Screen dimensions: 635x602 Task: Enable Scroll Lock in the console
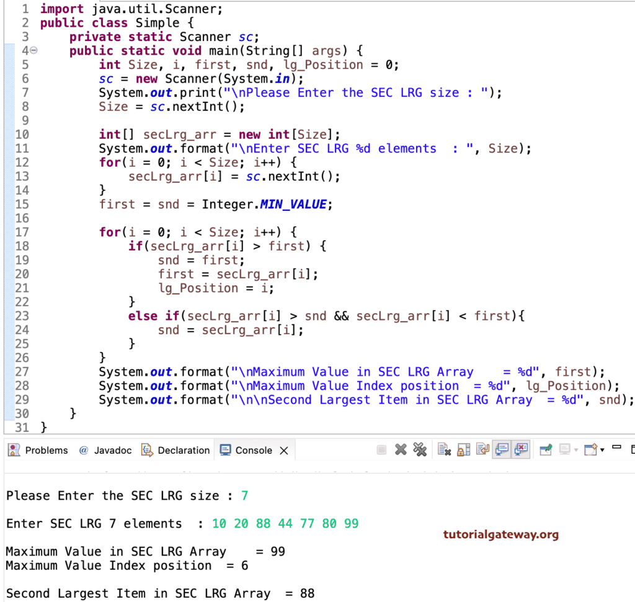[463, 449]
